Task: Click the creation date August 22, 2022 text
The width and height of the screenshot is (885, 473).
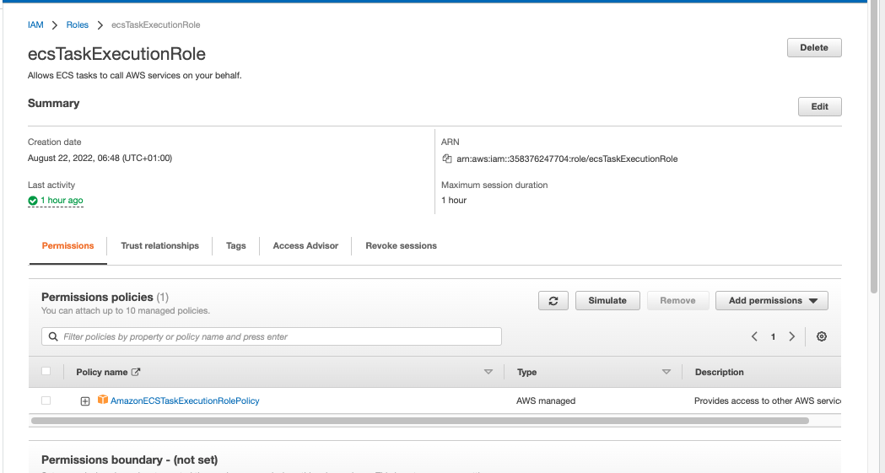Action: (100, 158)
